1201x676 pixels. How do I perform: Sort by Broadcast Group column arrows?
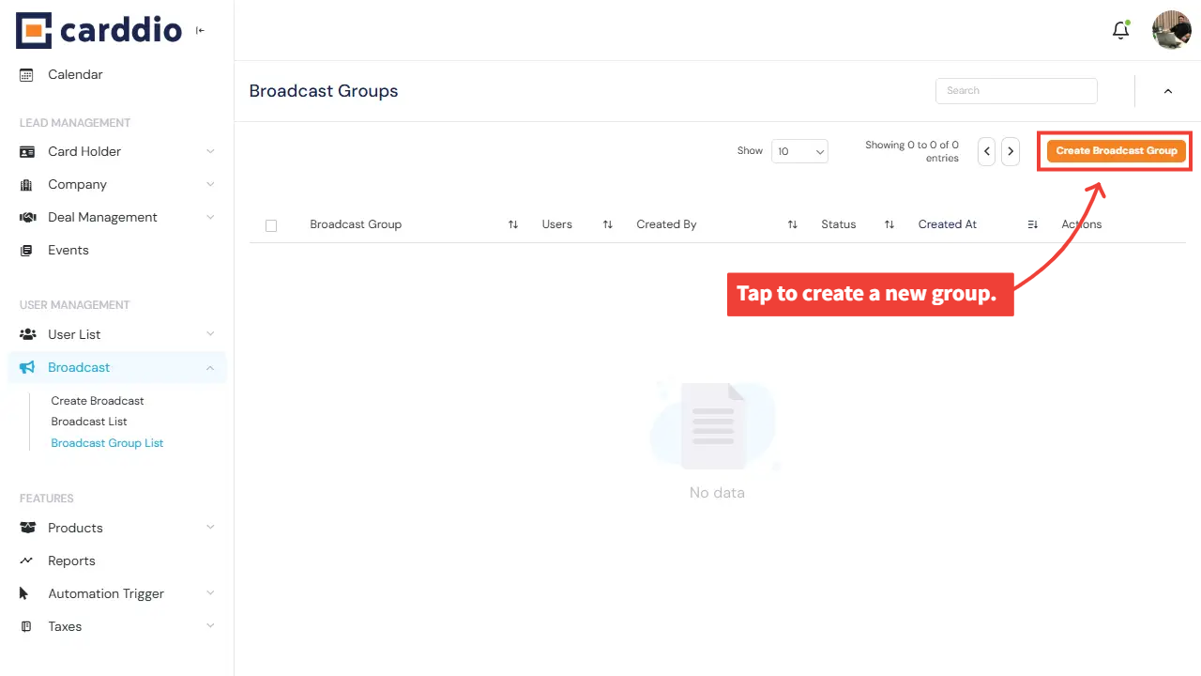coord(513,224)
